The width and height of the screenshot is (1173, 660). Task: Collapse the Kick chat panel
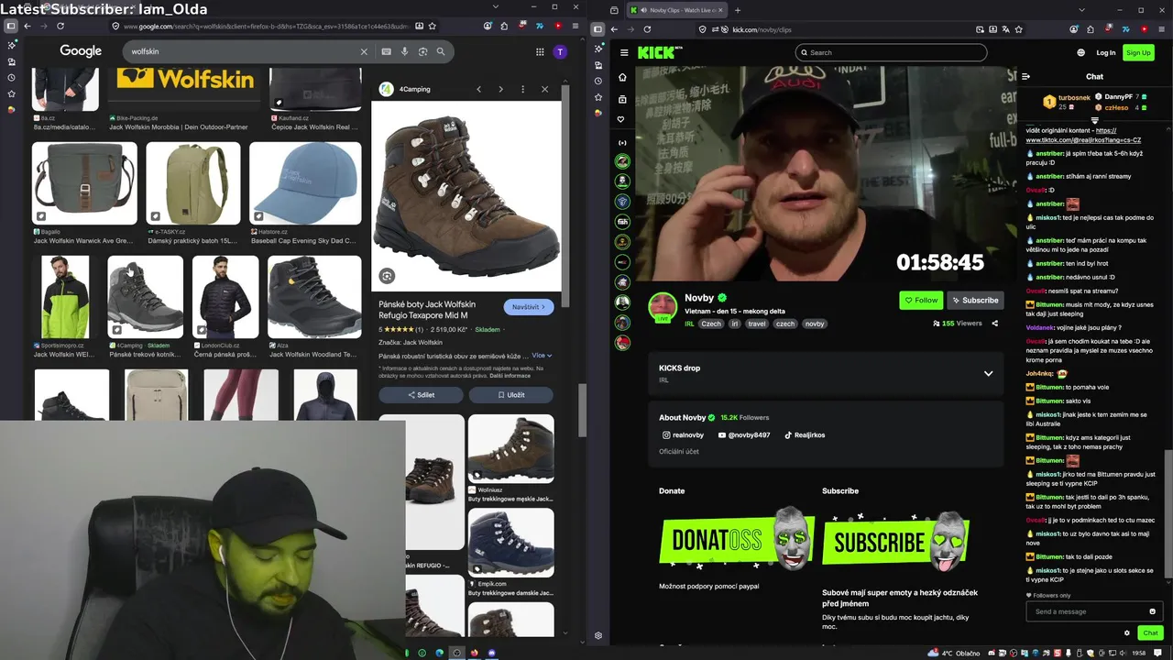(1026, 77)
